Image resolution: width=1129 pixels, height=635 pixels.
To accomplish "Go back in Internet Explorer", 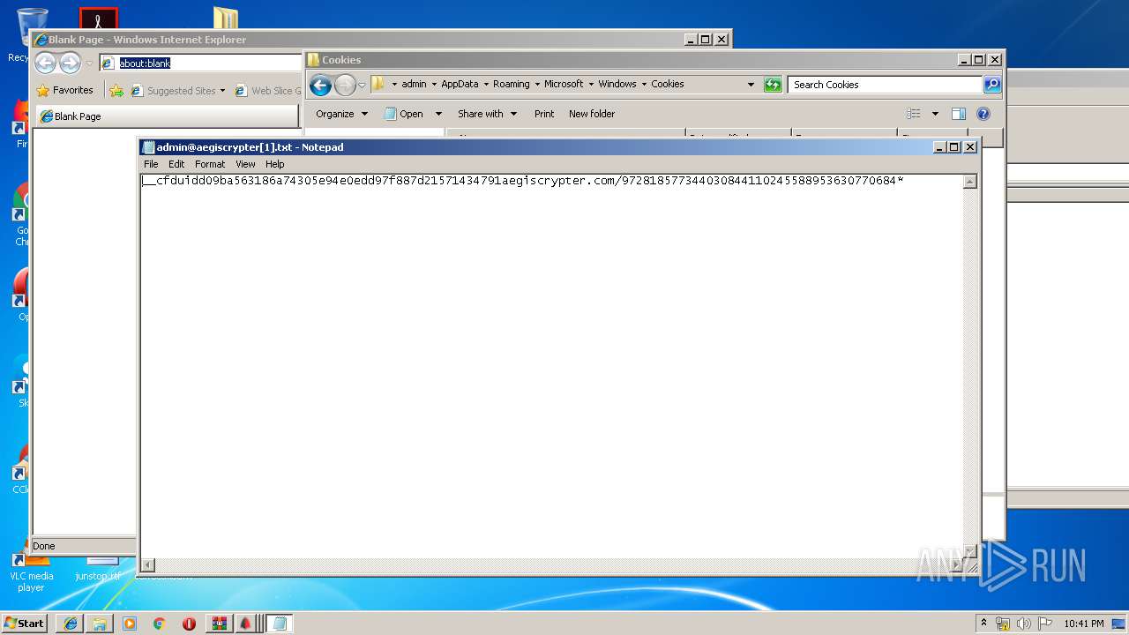I will (x=46, y=63).
